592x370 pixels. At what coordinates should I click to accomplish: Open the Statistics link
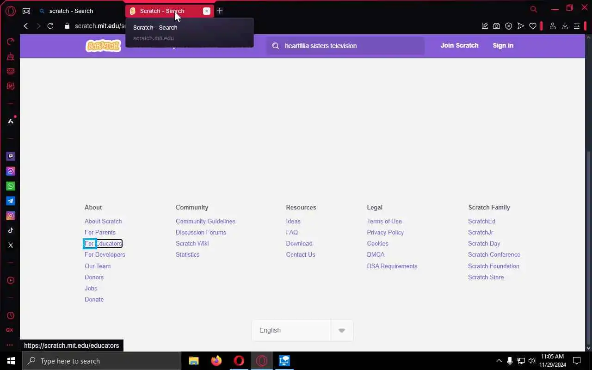(187, 254)
